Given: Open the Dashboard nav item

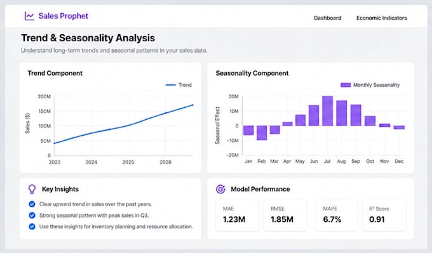Looking at the screenshot, I should pos(328,18).
